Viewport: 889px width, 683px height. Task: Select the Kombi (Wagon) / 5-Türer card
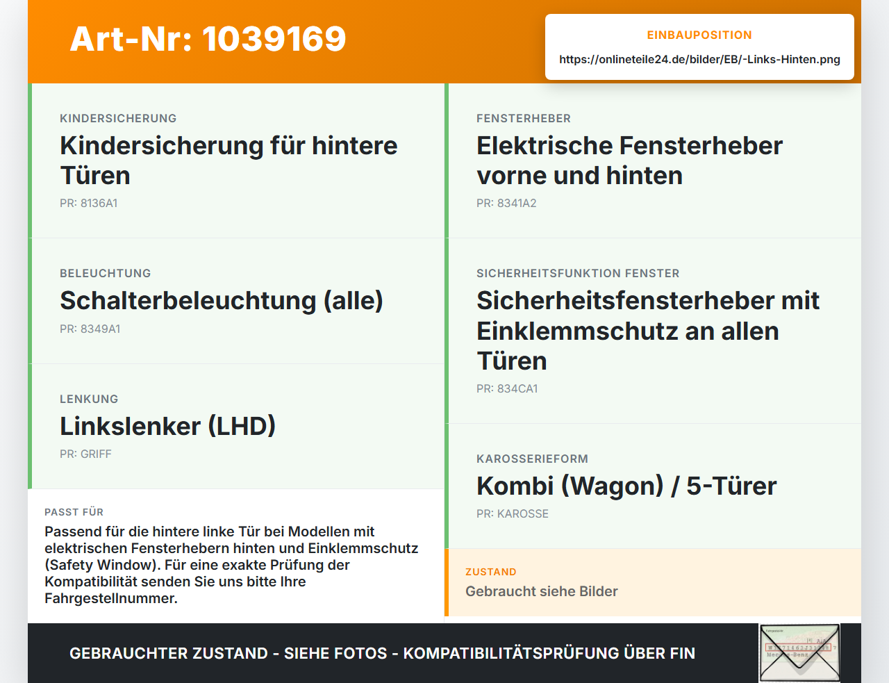653,486
